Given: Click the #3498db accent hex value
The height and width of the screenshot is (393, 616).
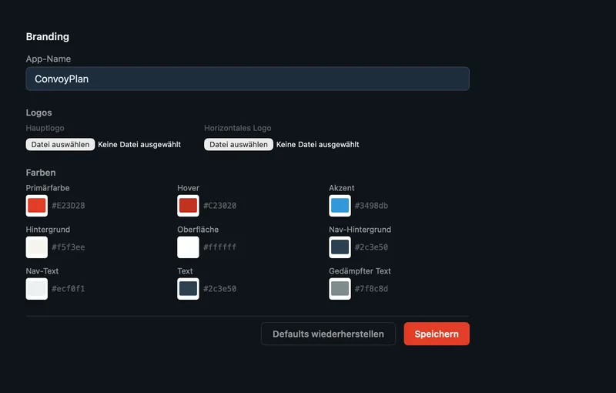Looking at the screenshot, I should point(371,206).
